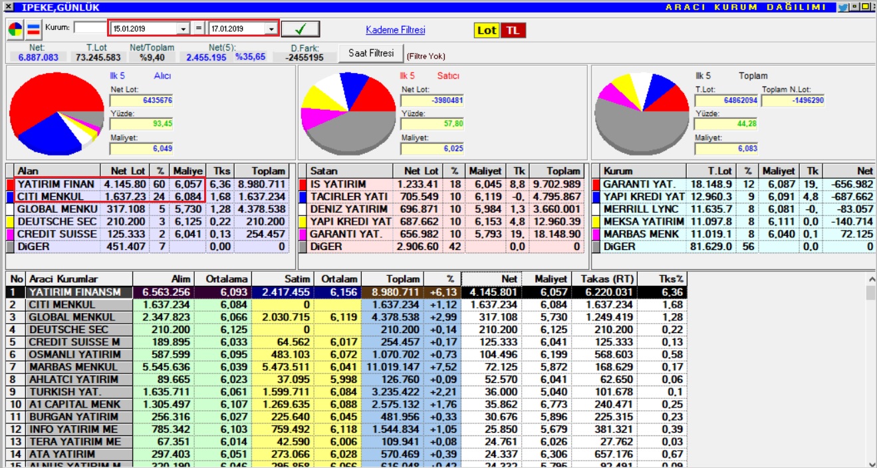Click the D.Fark value -2455195
The width and height of the screenshot is (877, 468).
(305, 58)
